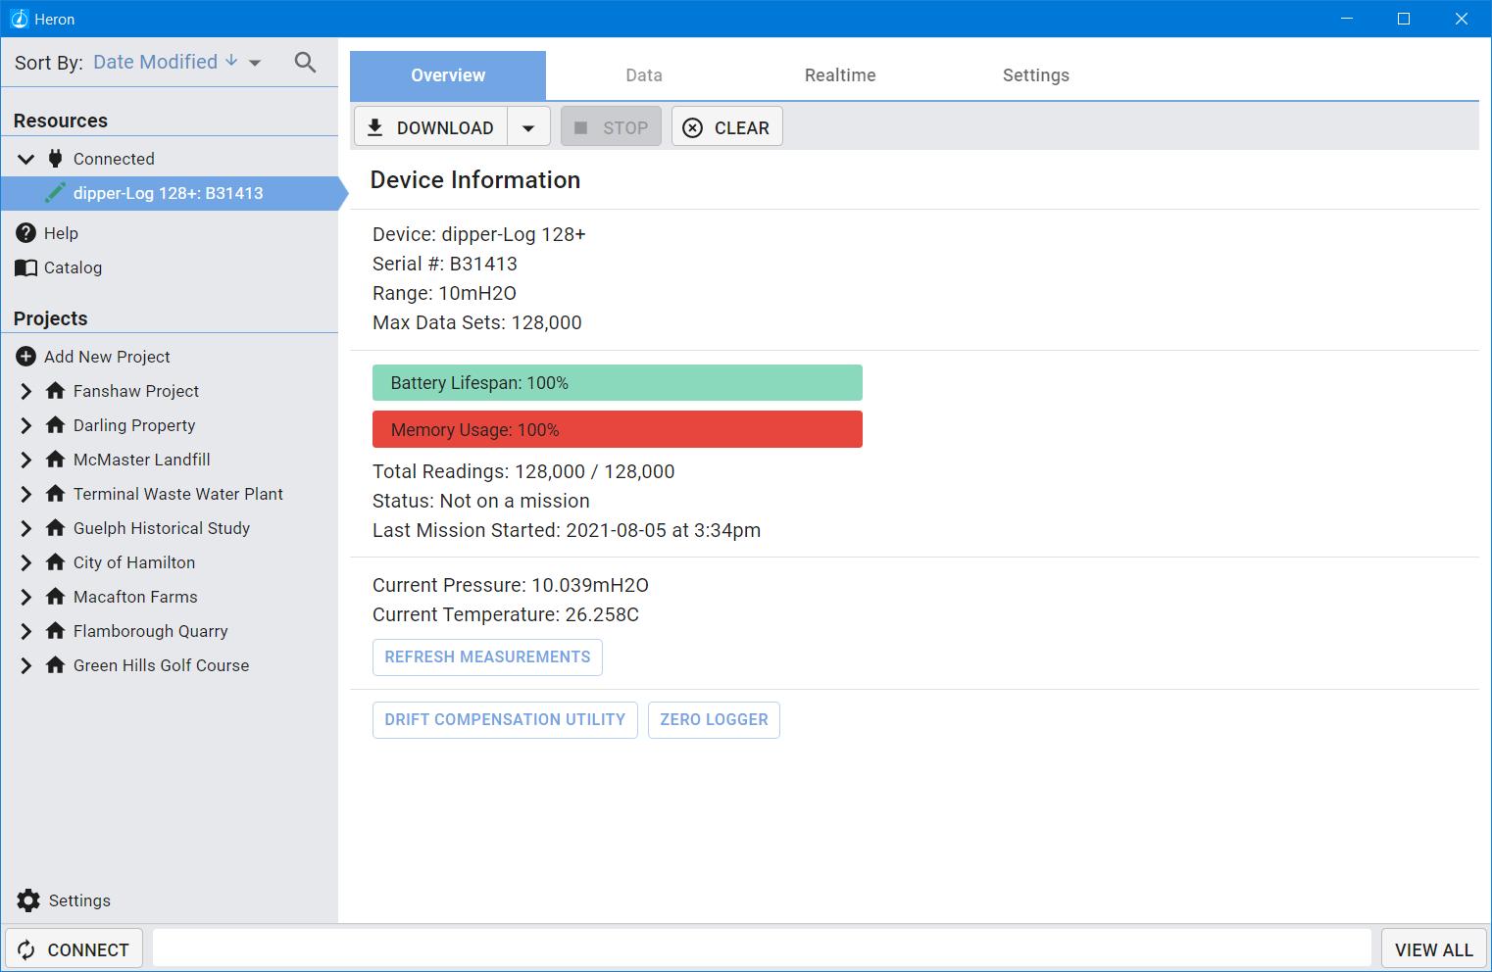Viewport: 1492px width, 972px height.
Task: Expand the Green Hills Golf Course node
Action: [26, 665]
